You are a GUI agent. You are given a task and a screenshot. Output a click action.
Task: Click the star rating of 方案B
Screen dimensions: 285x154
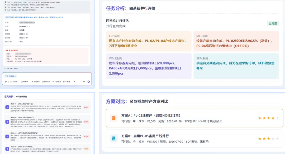click(268, 138)
